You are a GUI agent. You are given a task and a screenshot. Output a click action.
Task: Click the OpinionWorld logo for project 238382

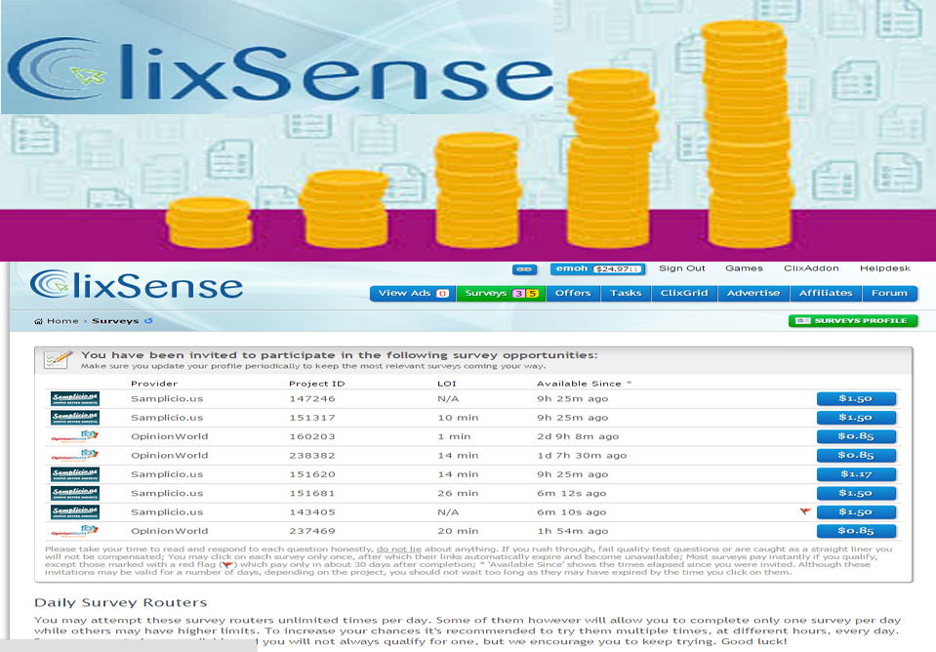(x=75, y=456)
